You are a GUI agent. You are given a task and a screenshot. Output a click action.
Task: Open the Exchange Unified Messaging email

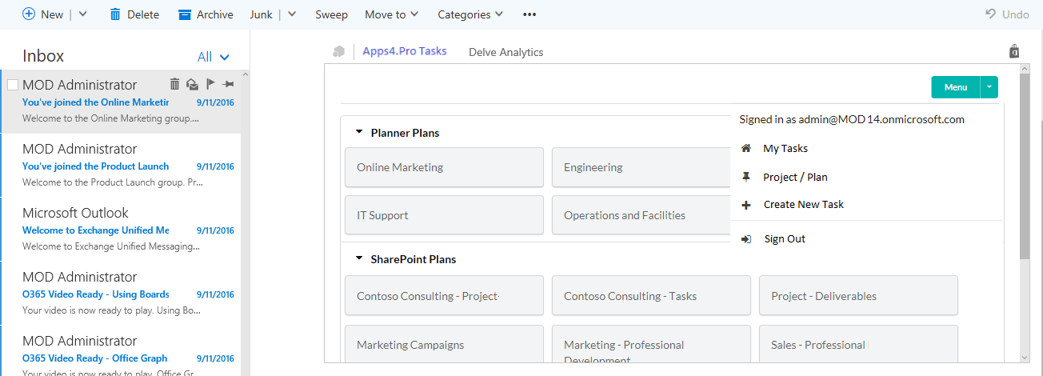pos(121,230)
